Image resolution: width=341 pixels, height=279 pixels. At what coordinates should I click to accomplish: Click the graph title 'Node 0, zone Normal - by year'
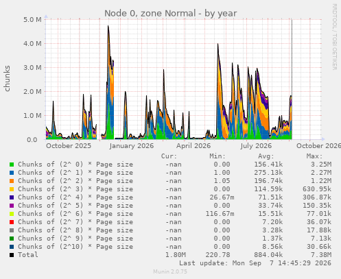point(170,13)
